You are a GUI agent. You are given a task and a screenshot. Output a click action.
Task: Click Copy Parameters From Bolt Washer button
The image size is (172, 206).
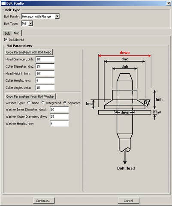pyautogui.click(x=30, y=96)
